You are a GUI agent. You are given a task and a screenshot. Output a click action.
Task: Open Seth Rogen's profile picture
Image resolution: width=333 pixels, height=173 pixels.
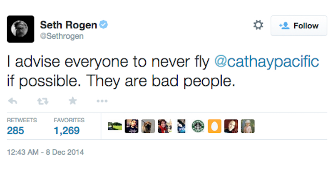click(20, 29)
